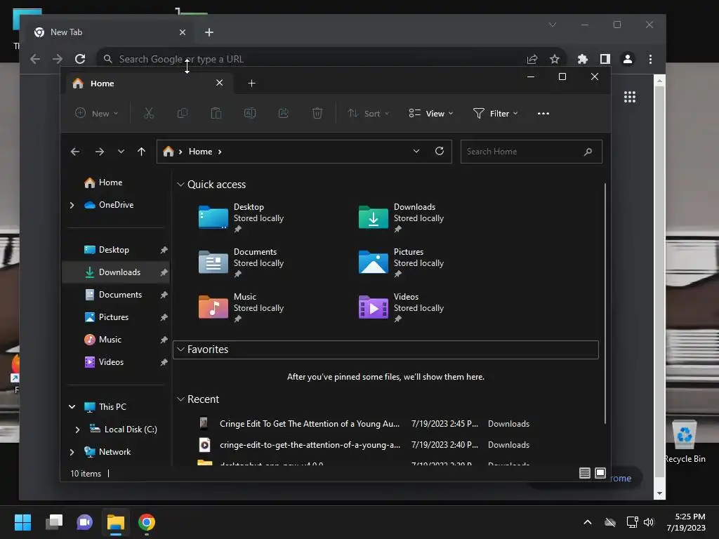
Task: Select the New Tab tab in Chrome
Action: 111,32
